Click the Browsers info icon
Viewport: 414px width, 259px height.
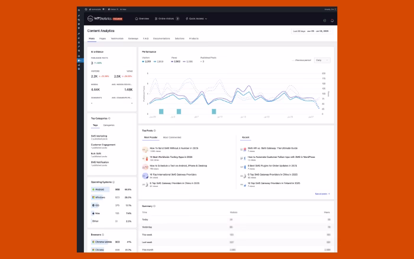(x=103, y=235)
